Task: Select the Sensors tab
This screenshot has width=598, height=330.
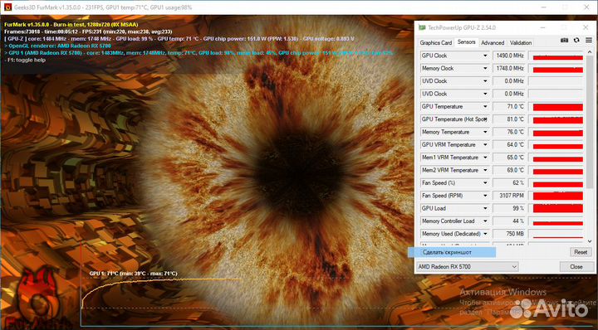Action: tap(466, 41)
